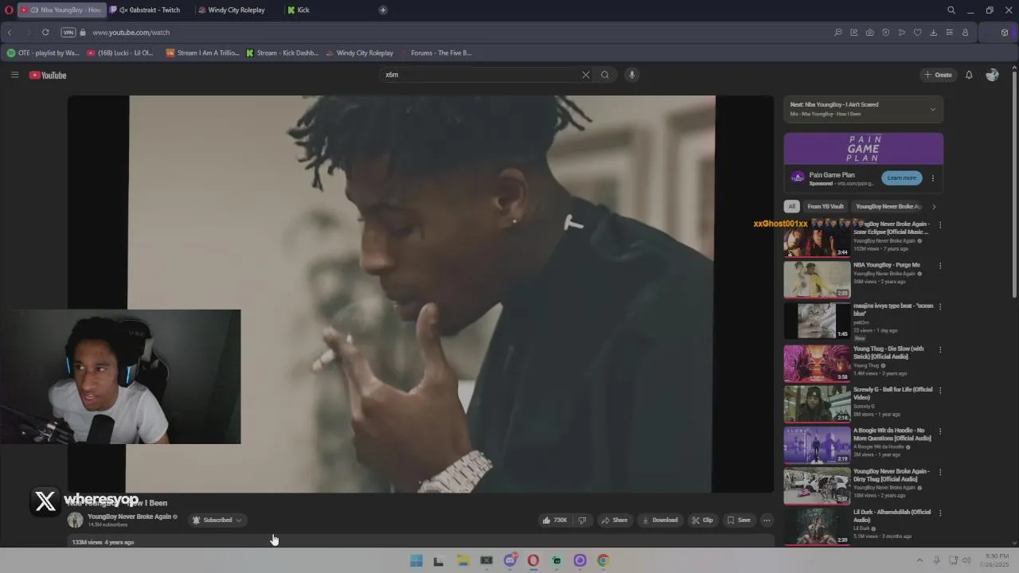
Task: Open options for NBA YoungBoy - Purge Me
Action: pos(940,266)
